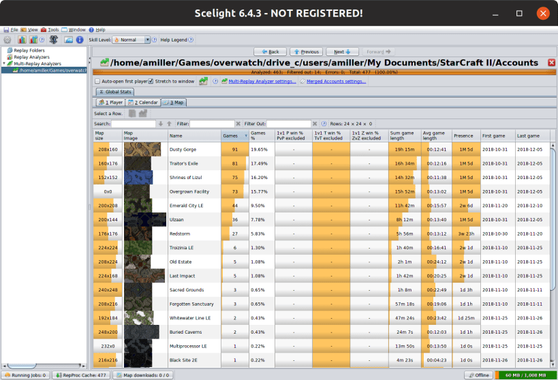Click the Offline status indicator
This screenshot has height=380, width=558.
tap(479, 375)
